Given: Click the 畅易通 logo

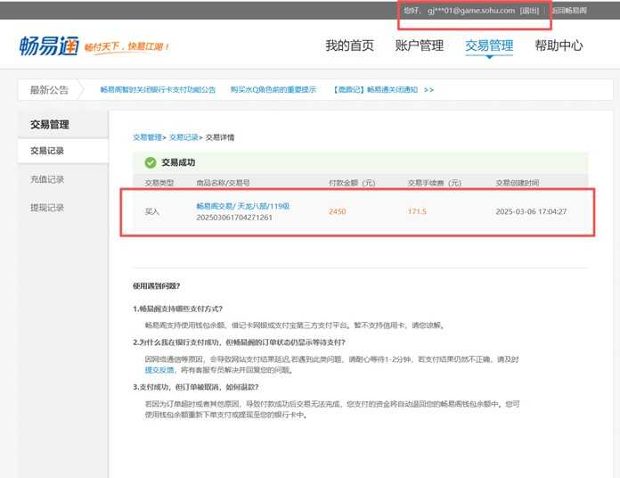Looking at the screenshot, I should 50,45.
